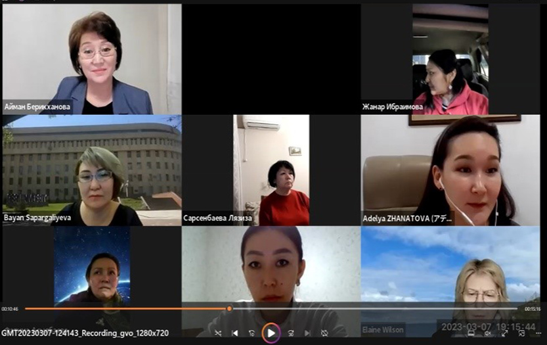
Task: Toggle the repeat playback option
Action: 324,333
